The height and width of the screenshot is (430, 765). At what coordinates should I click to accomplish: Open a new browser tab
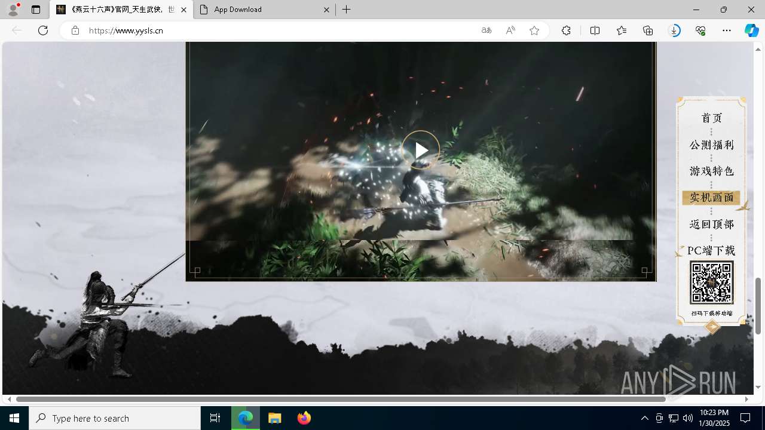tap(347, 10)
